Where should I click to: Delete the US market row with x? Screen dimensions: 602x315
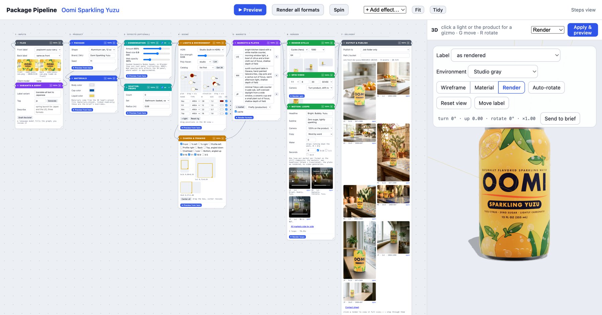coord(277,57)
